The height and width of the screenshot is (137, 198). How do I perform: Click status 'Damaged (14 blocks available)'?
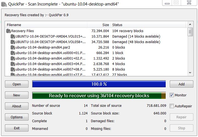(x=136, y=37)
